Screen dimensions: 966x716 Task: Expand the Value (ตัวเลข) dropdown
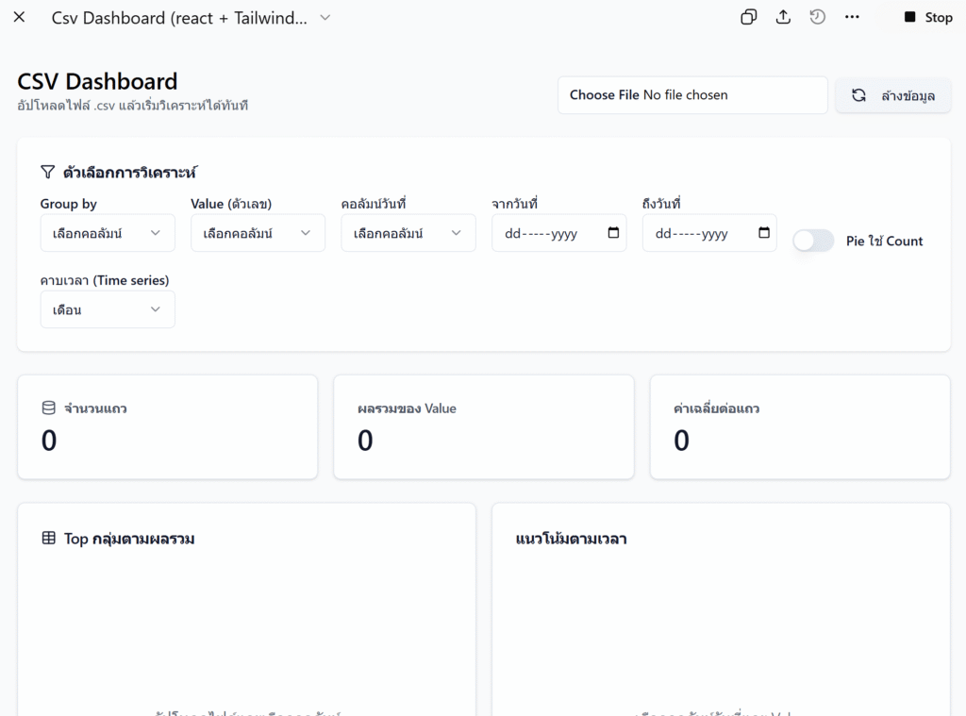coord(258,233)
